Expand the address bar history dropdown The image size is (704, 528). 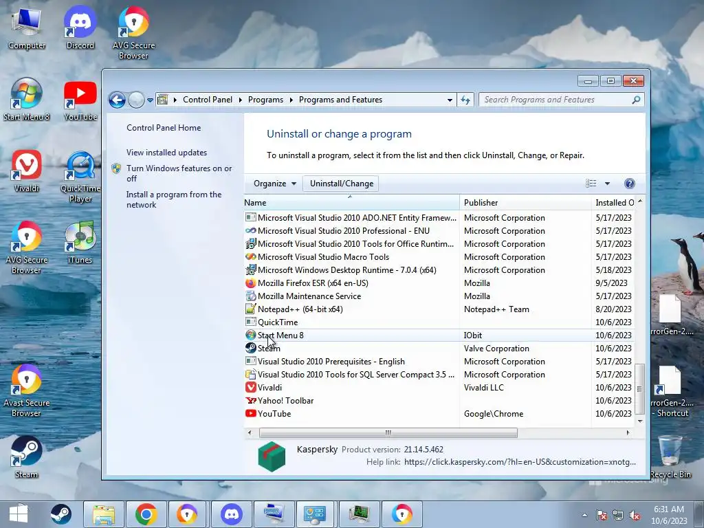[x=450, y=100]
